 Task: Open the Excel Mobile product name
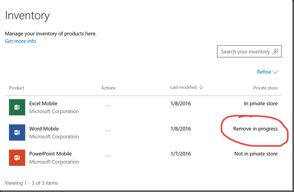click(43, 103)
